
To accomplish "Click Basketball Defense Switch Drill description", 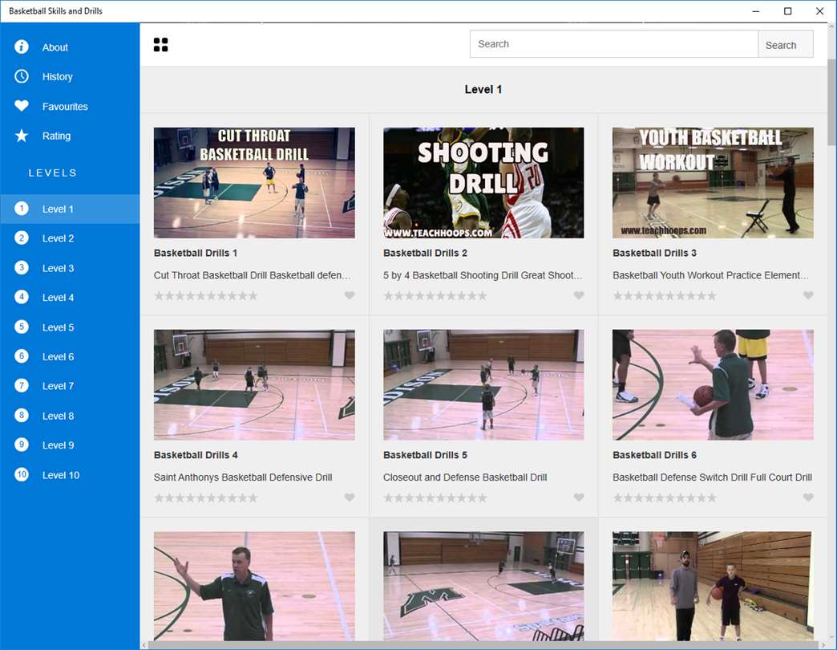I will [x=712, y=477].
